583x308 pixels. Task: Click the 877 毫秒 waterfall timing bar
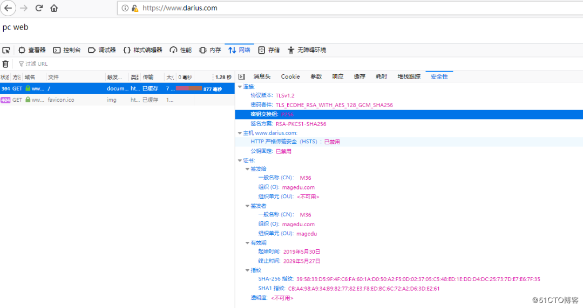pos(189,88)
